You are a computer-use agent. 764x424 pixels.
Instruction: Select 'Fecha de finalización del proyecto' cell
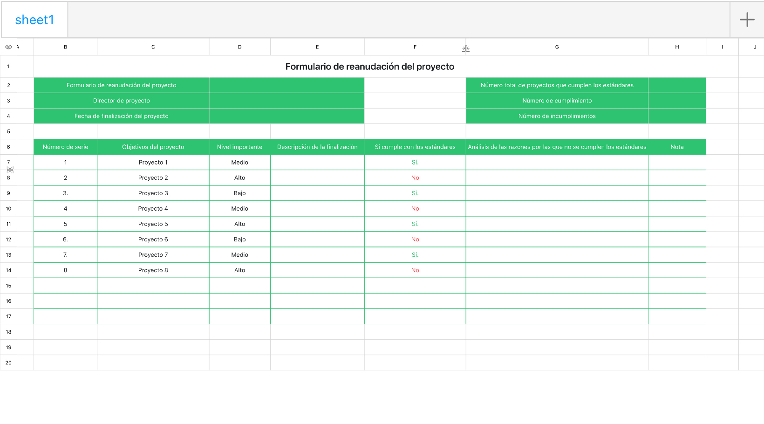[122, 116]
